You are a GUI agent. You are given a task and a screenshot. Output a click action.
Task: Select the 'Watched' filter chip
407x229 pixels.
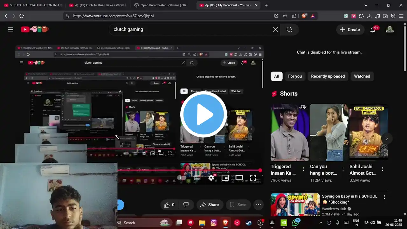(362, 76)
